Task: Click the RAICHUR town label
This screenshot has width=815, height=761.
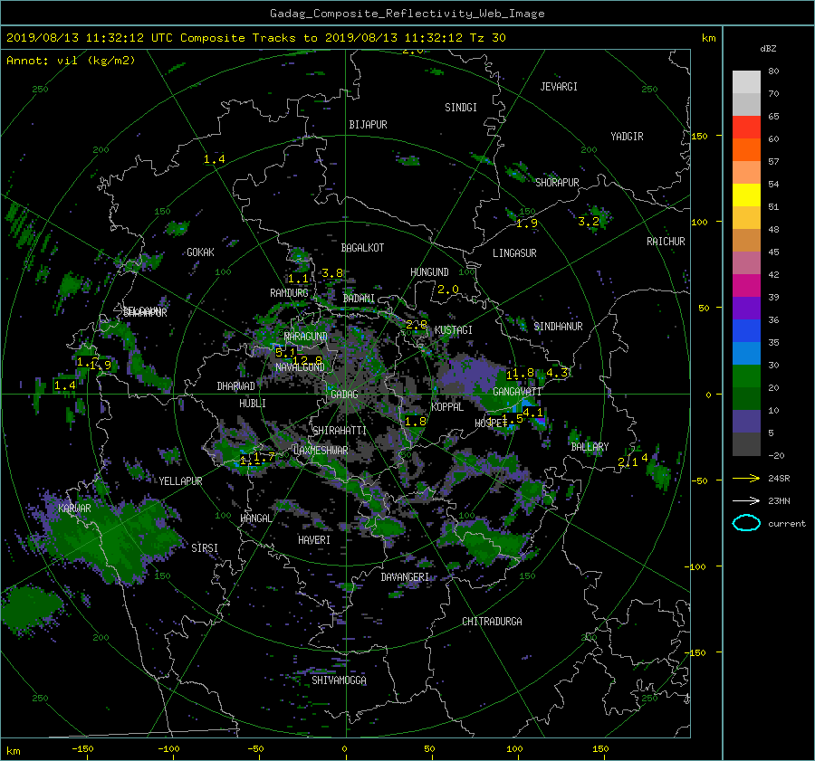Action: click(666, 242)
